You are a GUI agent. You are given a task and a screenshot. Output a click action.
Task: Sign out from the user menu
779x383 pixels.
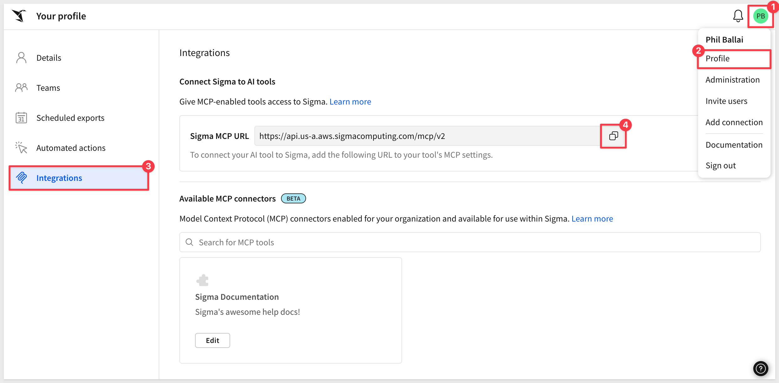pyautogui.click(x=720, y=166)
